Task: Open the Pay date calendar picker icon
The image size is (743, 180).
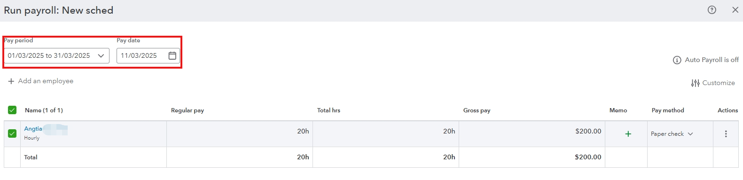Action: [x=172, y=55]
